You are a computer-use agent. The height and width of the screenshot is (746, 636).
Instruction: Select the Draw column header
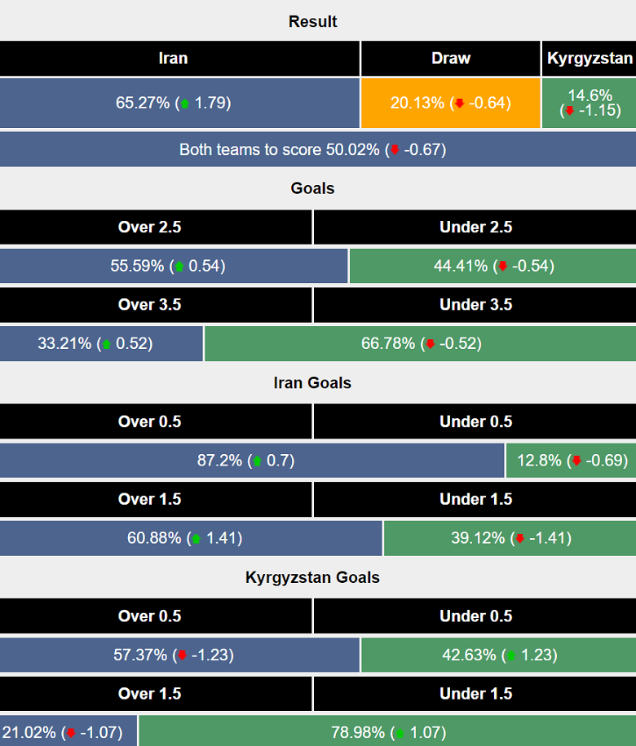point(451,59)
